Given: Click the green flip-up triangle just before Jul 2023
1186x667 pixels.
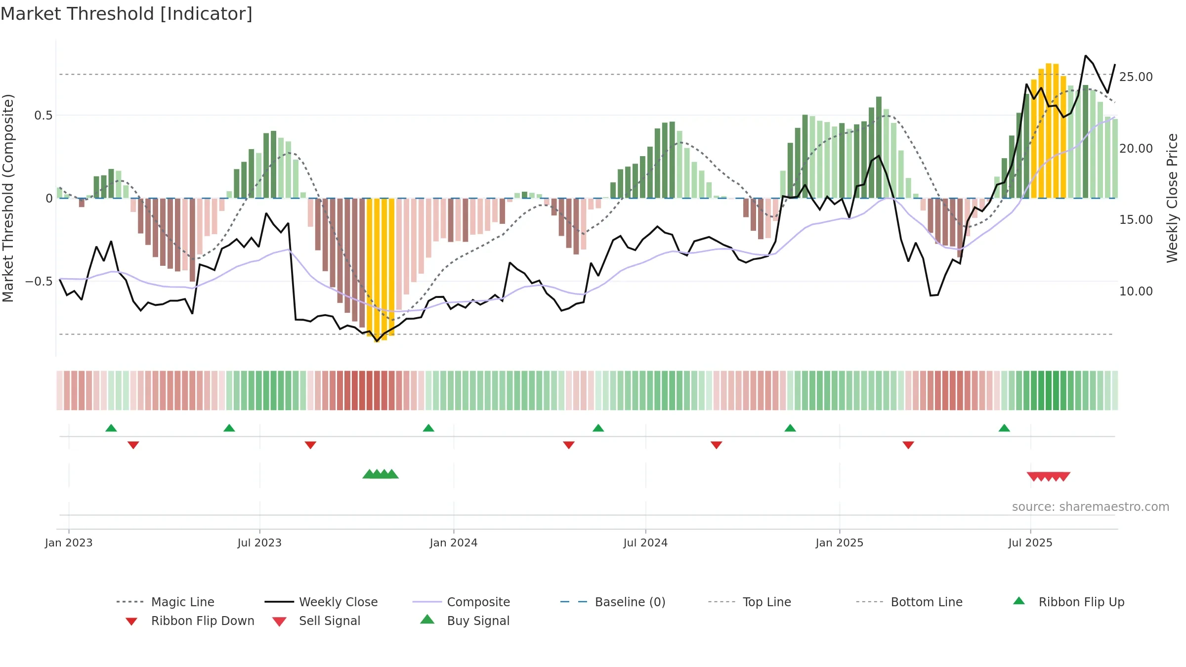Looking at the screenshot, I should click(229, 428).
